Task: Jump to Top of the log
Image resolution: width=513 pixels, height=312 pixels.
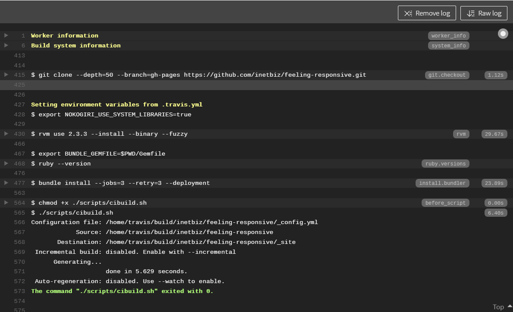Action: (502, 307)
